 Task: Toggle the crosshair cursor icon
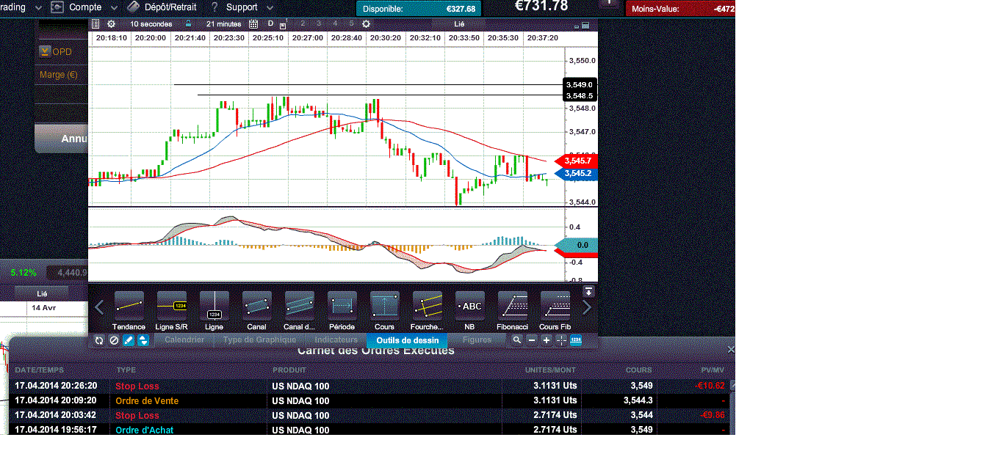[x=561, y=340]
